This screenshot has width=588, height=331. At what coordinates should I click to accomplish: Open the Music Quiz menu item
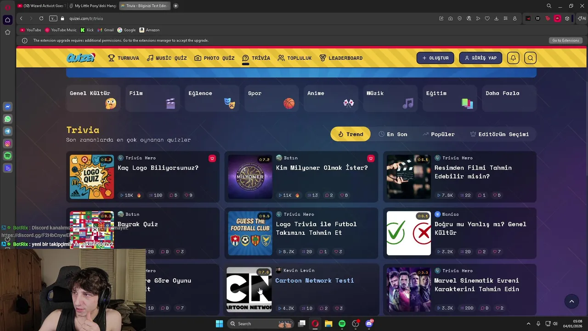click(x=167, y=58)
